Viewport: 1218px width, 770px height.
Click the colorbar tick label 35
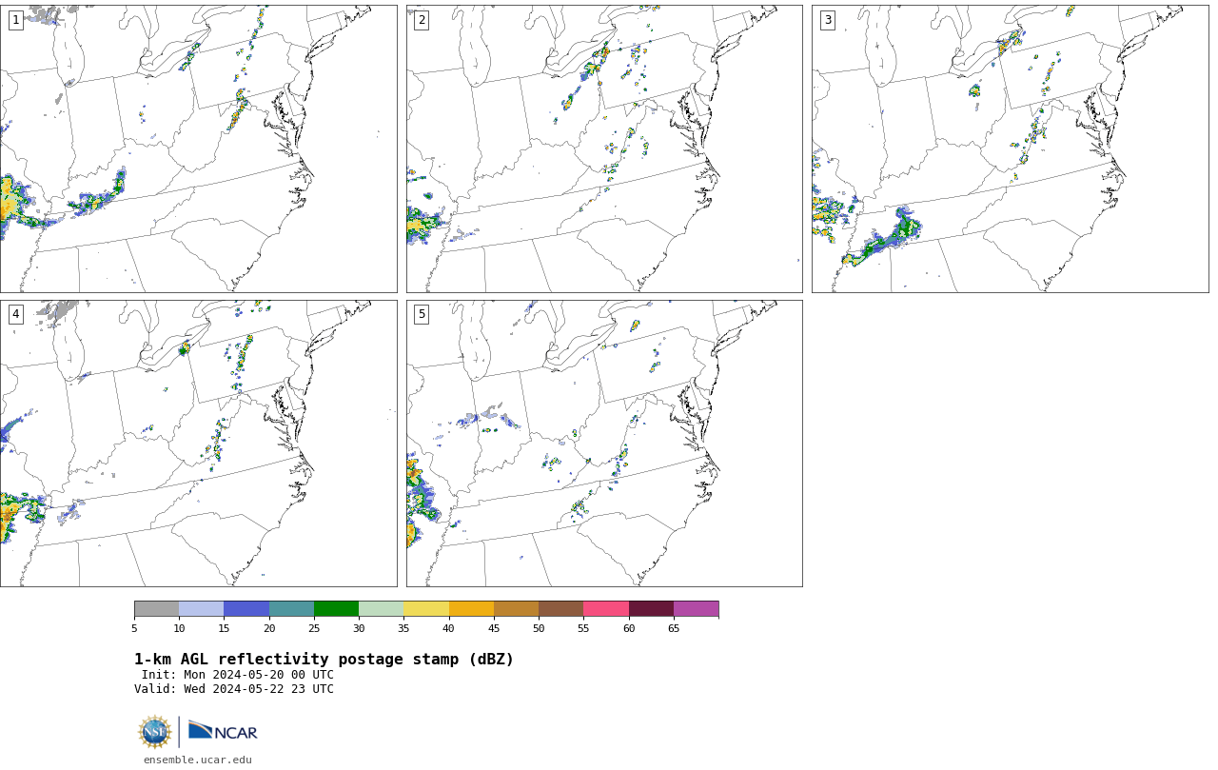(403, 628)
